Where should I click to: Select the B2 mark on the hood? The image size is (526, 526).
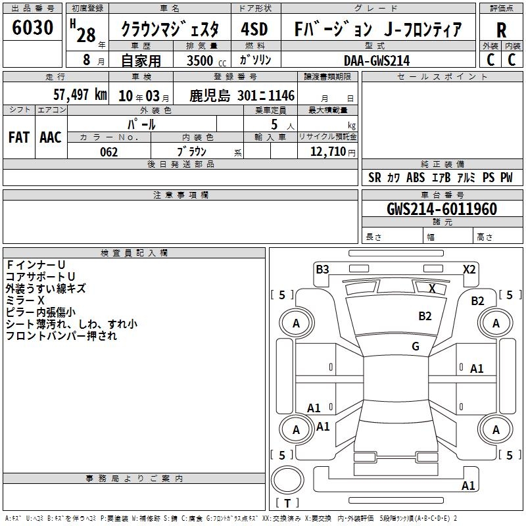click(425, 316)
